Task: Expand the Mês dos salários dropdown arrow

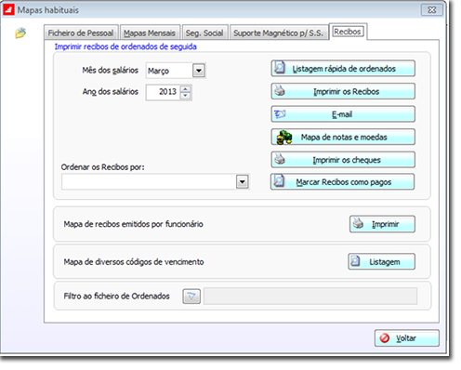Action: 199,71
